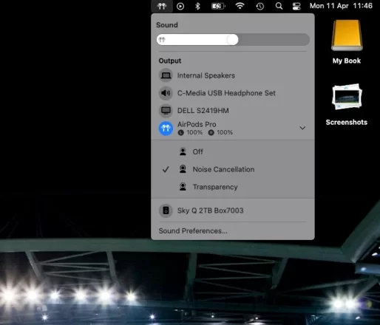
Task: Open the Time Machine menu bar icon
Action: point(260,6)
